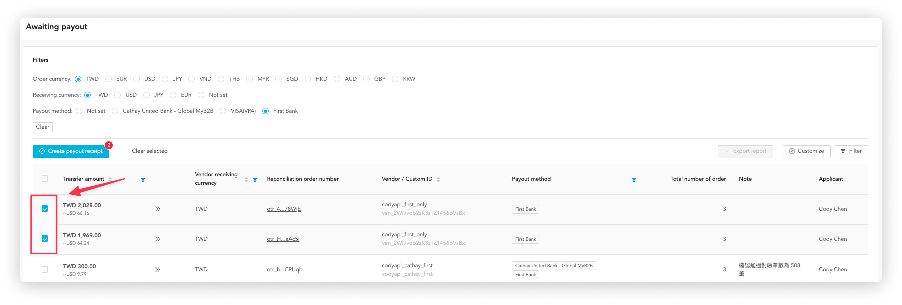This screenshot has height=305, width=902.
Task: Tick the select-all header checkbox
Action: 45,179
